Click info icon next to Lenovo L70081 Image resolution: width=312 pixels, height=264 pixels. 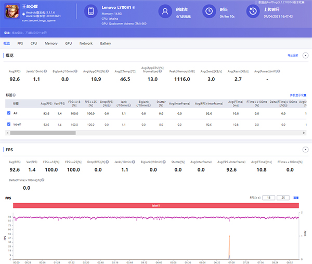click(x=134, y=8)
